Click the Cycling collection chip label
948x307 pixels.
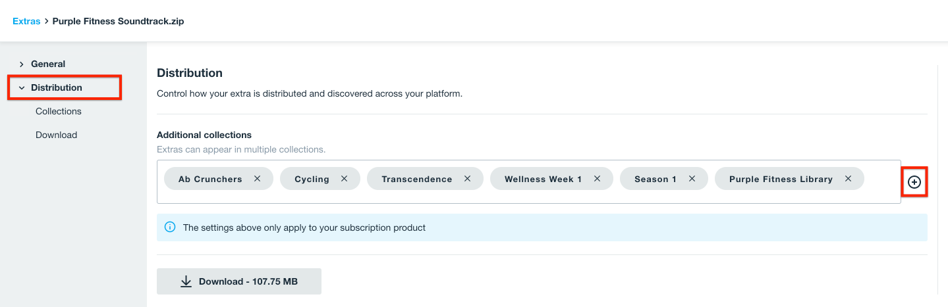point(312,179)
